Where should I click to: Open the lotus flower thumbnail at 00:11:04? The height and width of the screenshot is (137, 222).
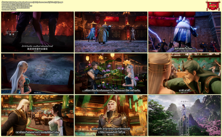(111, 74)
